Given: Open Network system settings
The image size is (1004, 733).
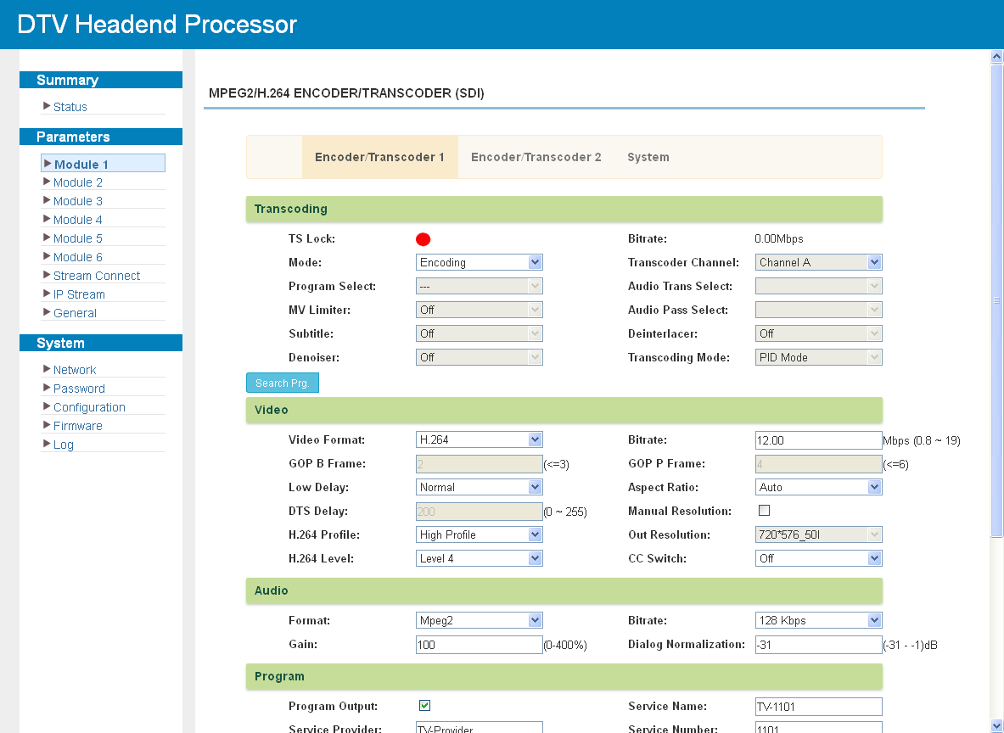Looking at the screenshot, I should [75, 370].
